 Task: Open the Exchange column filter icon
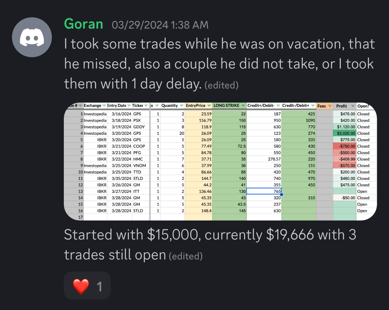pyautogui.click(x=104, y=106)
